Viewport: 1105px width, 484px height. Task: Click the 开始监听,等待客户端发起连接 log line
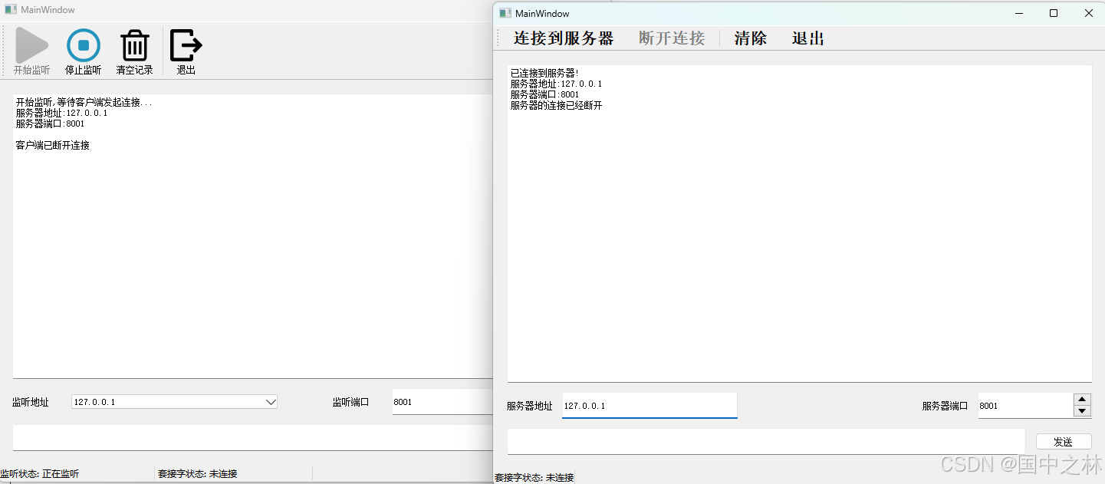(x=84, y=102)
